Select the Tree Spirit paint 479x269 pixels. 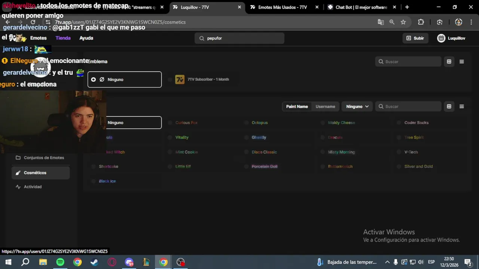(414, 137)
